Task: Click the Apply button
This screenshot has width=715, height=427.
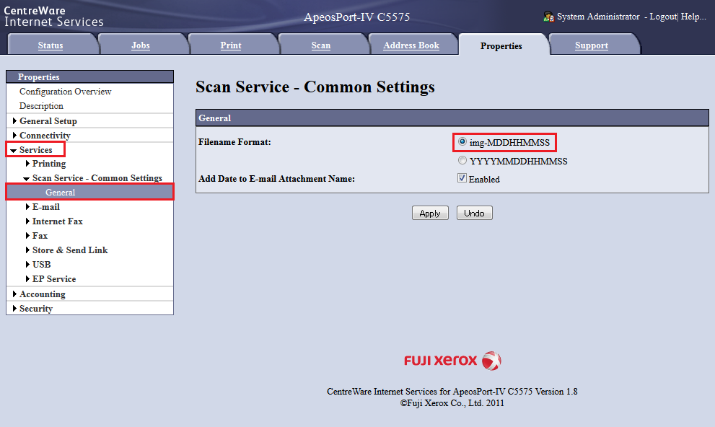Action: pyautogui.click(x=430, y=213)
